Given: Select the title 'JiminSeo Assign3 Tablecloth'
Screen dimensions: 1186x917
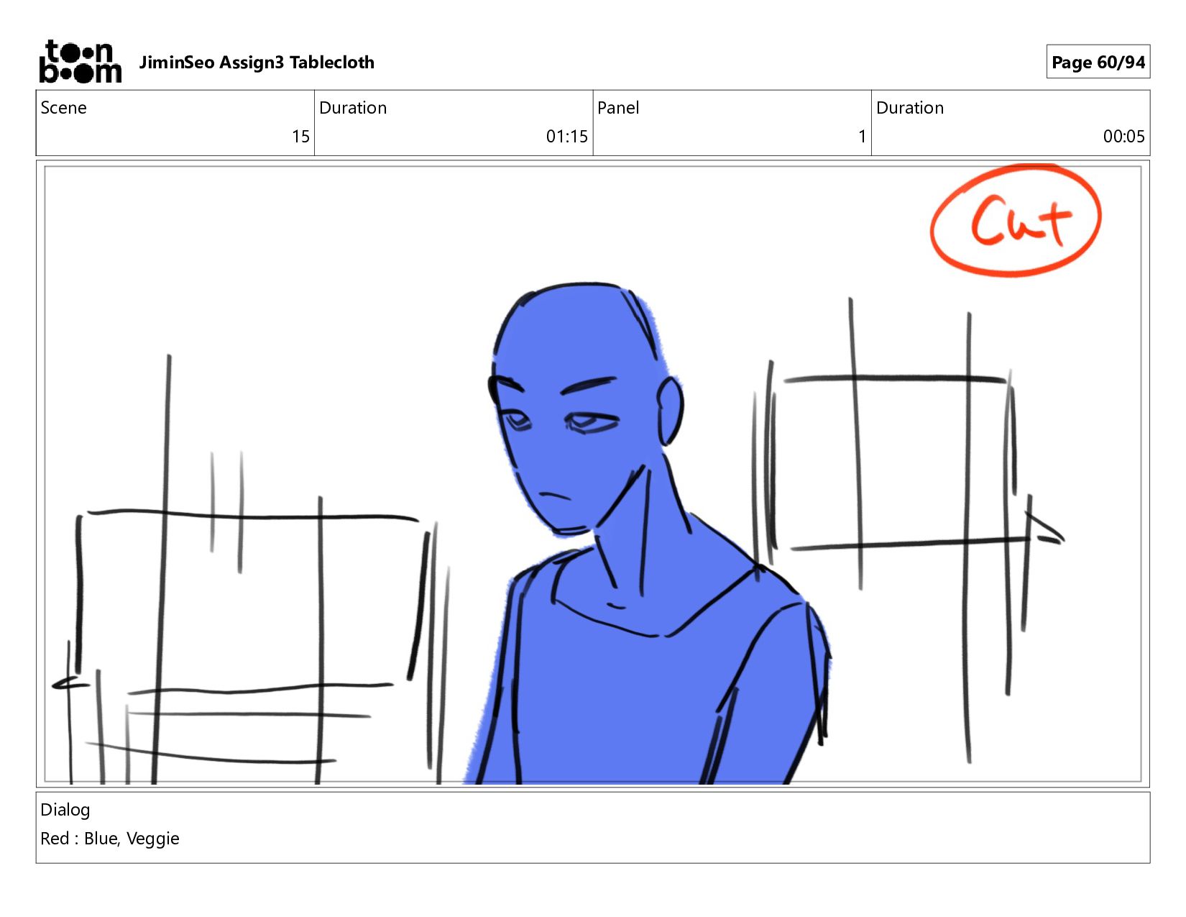Looking at the screenshot, I should coord(257,63).
